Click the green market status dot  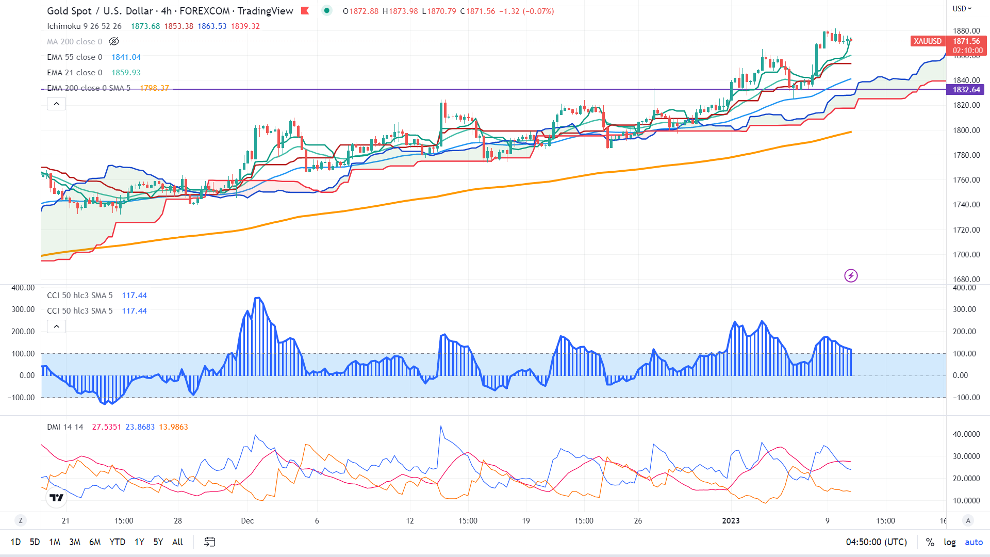pyautogui.click(x=326, y=10)
